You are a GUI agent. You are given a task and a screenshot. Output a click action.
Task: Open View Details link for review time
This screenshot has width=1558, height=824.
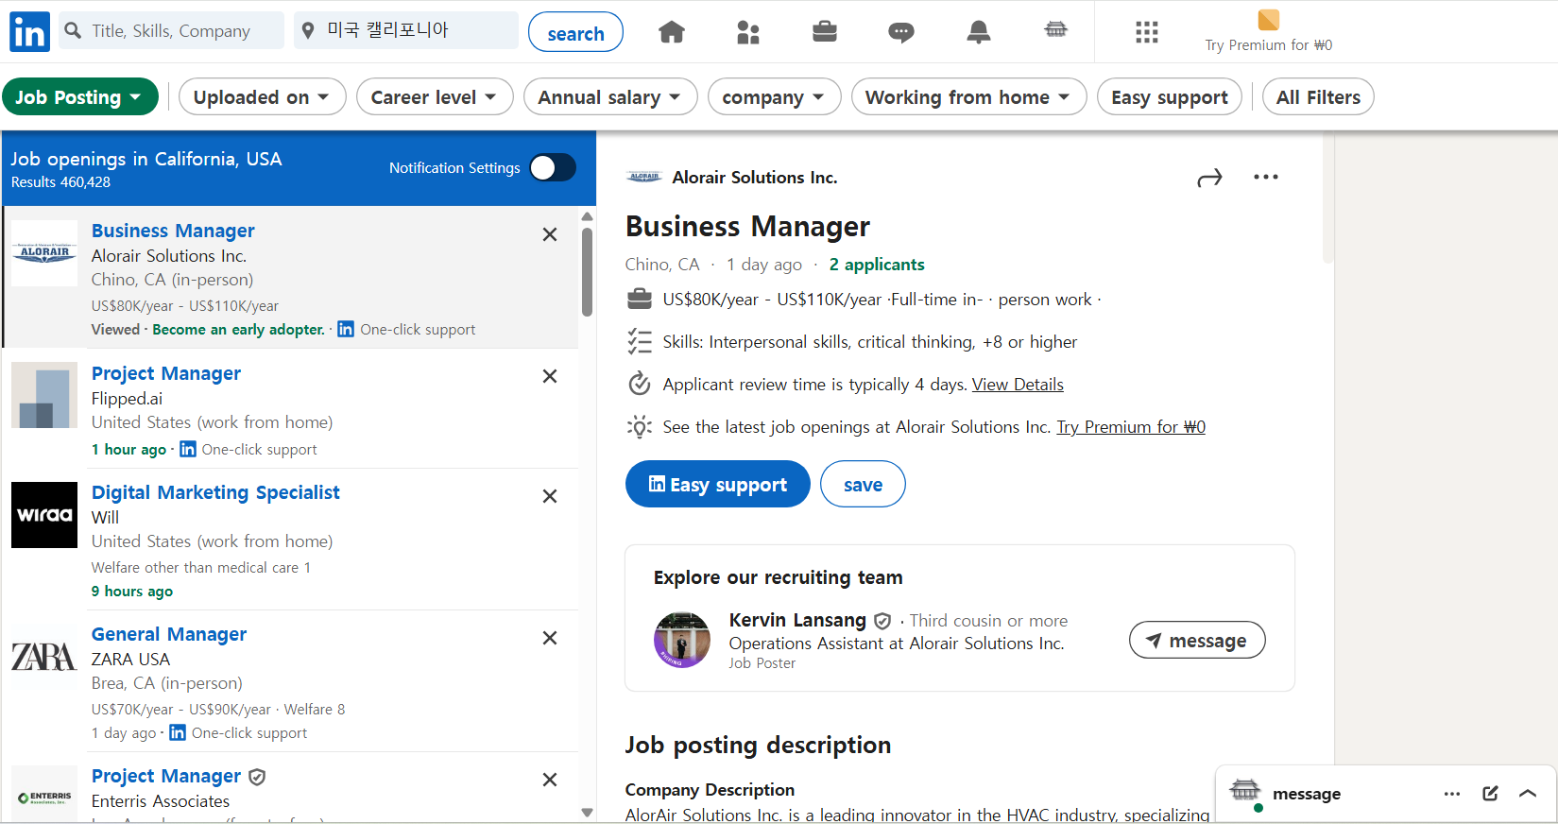click(1018, 384)
